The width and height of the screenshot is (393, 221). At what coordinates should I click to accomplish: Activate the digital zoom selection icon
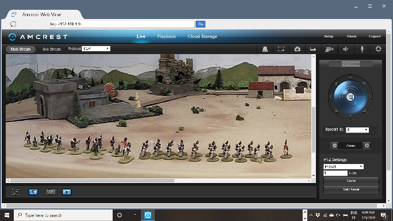click(281, 49)
